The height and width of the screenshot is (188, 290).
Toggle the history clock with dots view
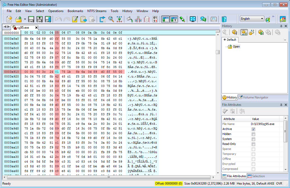[244, 32]
